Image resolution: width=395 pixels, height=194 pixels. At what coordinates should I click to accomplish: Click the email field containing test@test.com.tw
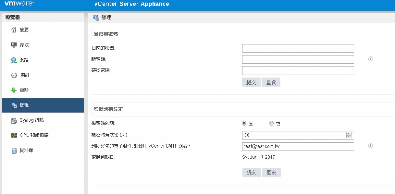click(298, 147)
